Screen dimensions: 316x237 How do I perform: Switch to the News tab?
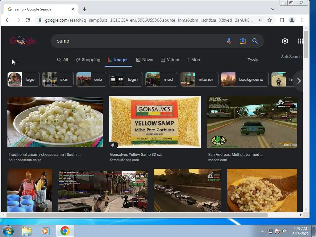coord(145,60)
